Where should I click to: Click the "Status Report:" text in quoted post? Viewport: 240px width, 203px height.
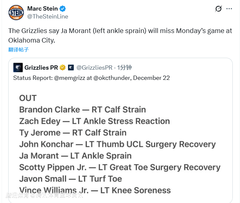tap(33, 78)
